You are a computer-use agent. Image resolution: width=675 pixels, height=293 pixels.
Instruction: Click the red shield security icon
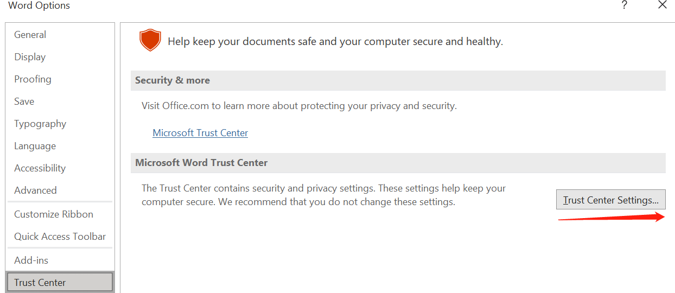(150, 40)
